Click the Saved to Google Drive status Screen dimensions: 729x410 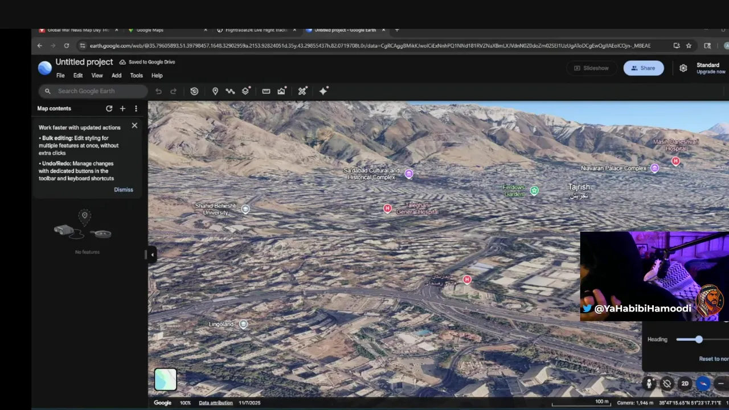(148, 62)
